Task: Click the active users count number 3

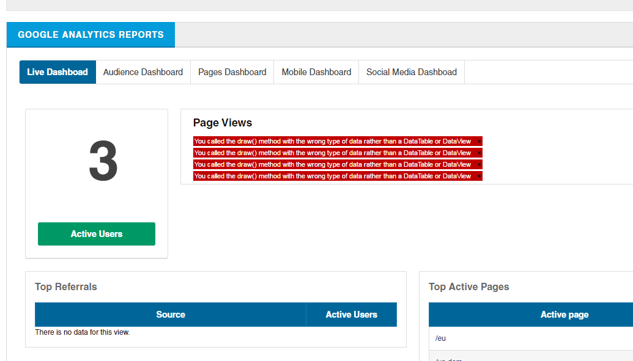Action: point(103,161)
